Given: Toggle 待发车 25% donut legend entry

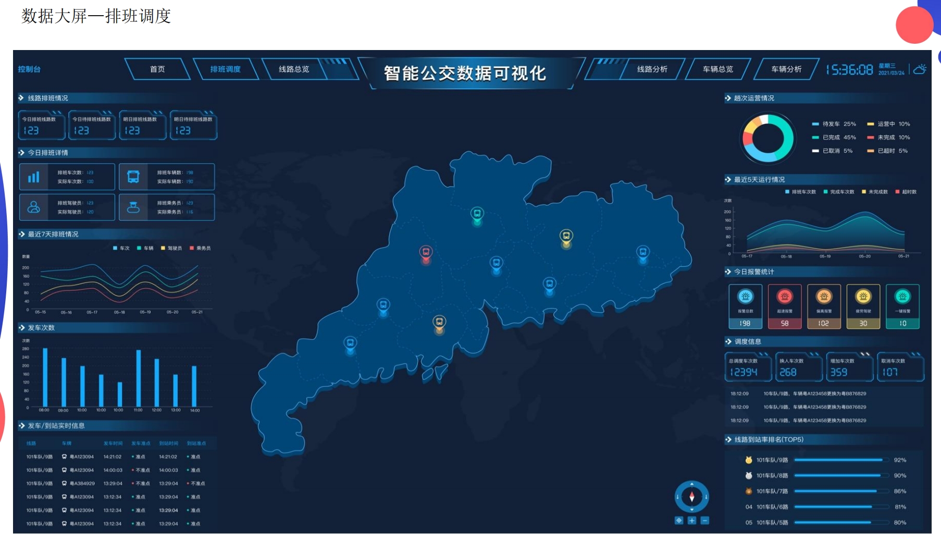Looking at the screenshot, I should click(834, 124).
